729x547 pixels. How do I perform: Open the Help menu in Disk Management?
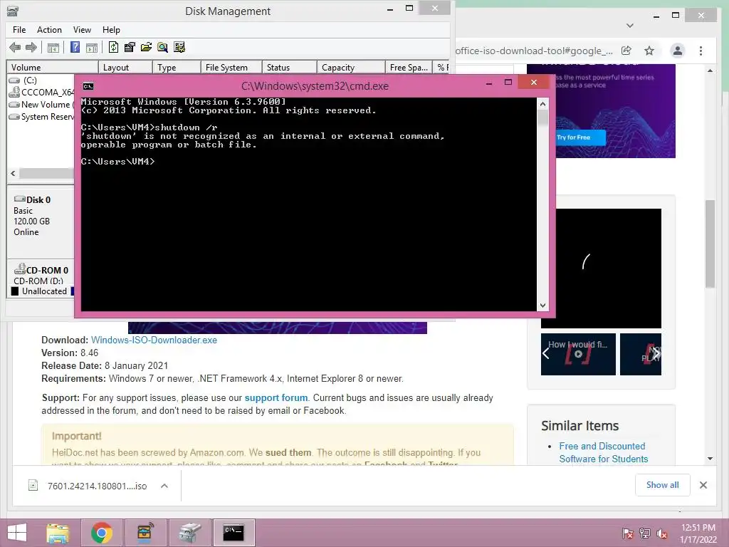point(111,30)
